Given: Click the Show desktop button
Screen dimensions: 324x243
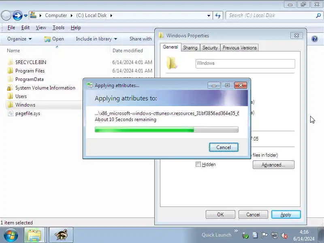Looking at the screenshot, I should click(x=322, y=235).
